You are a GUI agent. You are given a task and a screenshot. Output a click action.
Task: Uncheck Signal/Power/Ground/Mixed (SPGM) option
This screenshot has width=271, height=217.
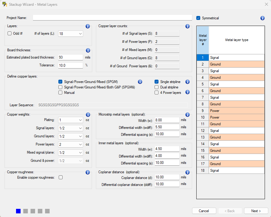60,81
